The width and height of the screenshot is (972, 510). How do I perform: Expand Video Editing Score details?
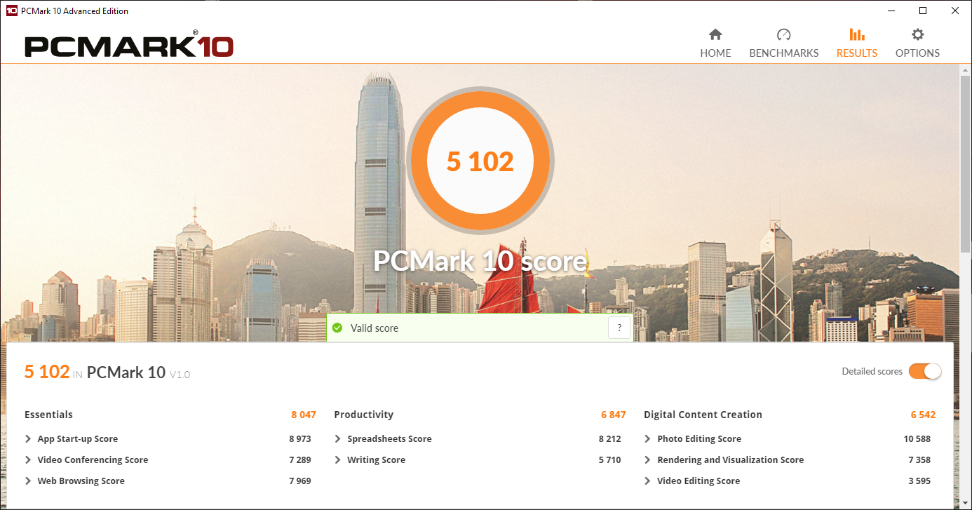click(x=648, y=481)
